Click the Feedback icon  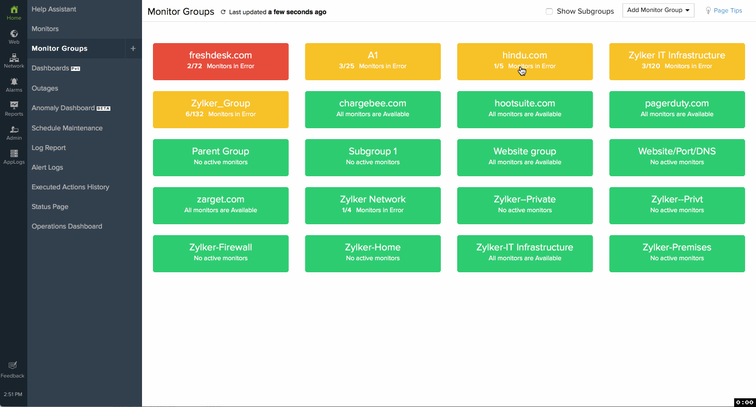point(13,366)
